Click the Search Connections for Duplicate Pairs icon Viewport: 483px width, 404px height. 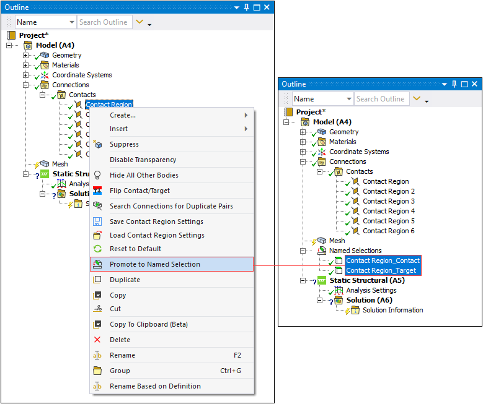tap(97, 206)
